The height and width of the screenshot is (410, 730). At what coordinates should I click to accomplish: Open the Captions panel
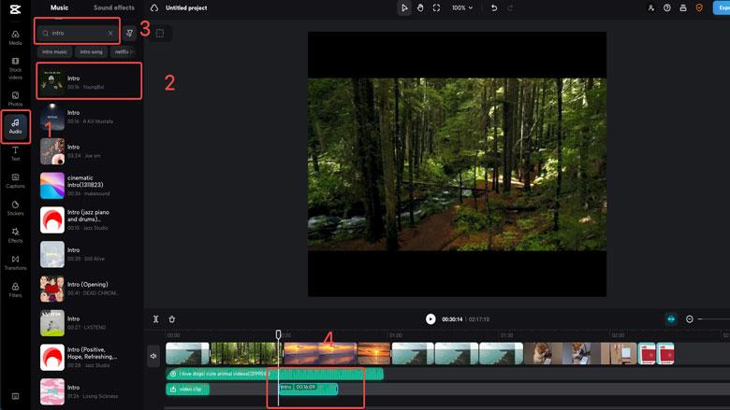tap(15, 180)
